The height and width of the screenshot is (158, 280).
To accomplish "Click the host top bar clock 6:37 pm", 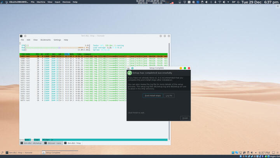I will (x=271, y=2).
